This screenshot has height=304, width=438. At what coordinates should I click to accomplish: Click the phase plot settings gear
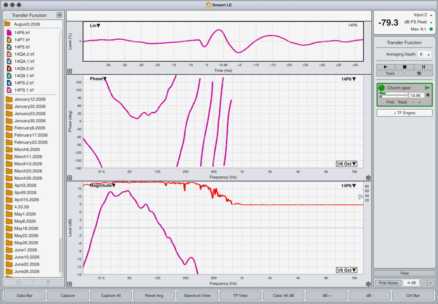point(368,178)
